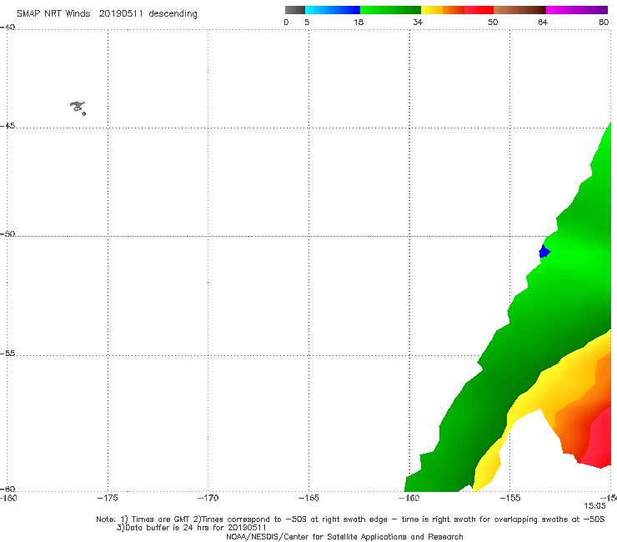Click the swath time '15:05'
617x542 pixels.
(594, 506)
